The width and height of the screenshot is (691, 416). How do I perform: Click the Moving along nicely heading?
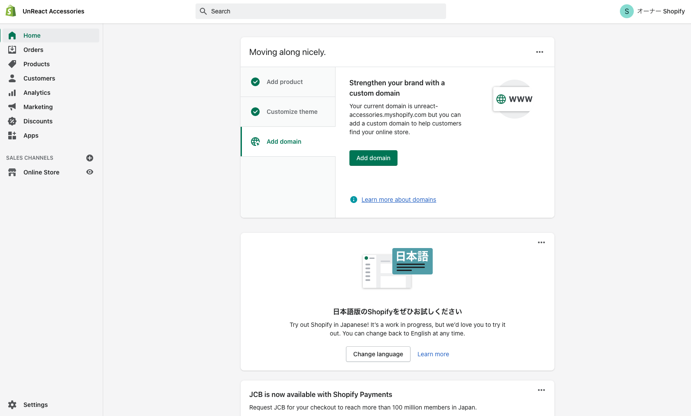click(x=287, y=52)
